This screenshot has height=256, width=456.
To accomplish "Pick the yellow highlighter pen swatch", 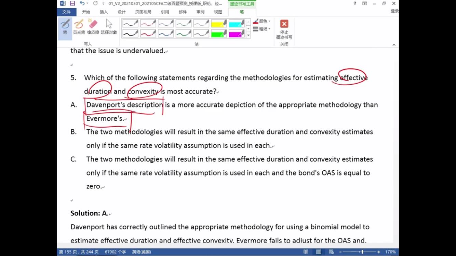I will pos(219,24).
